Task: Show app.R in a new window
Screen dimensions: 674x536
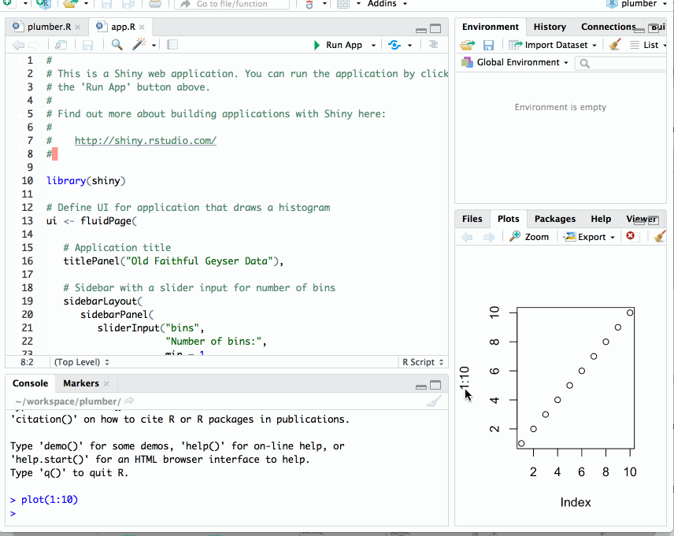Action: pos(61,45)
